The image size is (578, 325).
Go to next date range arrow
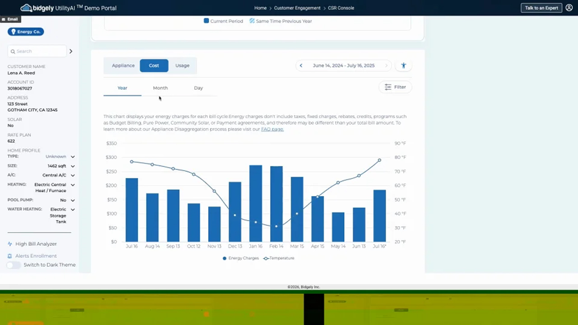point(386,65)
